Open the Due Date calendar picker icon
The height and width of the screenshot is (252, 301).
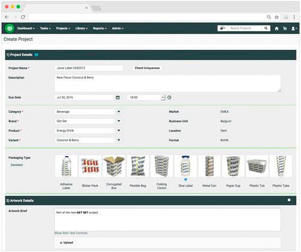click(118, 98)
